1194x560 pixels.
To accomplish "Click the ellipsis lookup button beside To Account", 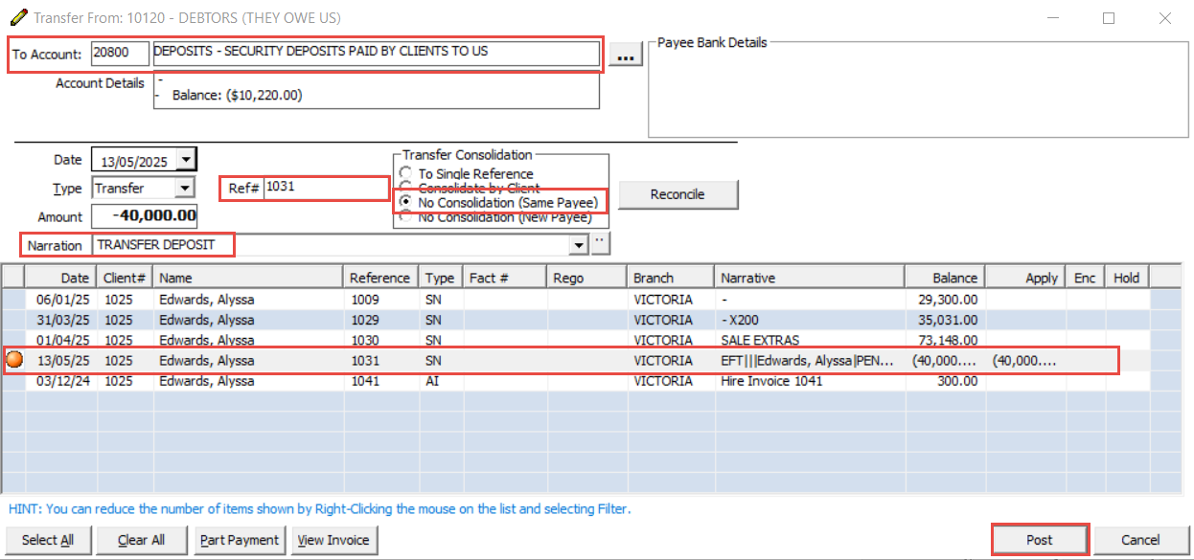I will (x=626, y=56).
